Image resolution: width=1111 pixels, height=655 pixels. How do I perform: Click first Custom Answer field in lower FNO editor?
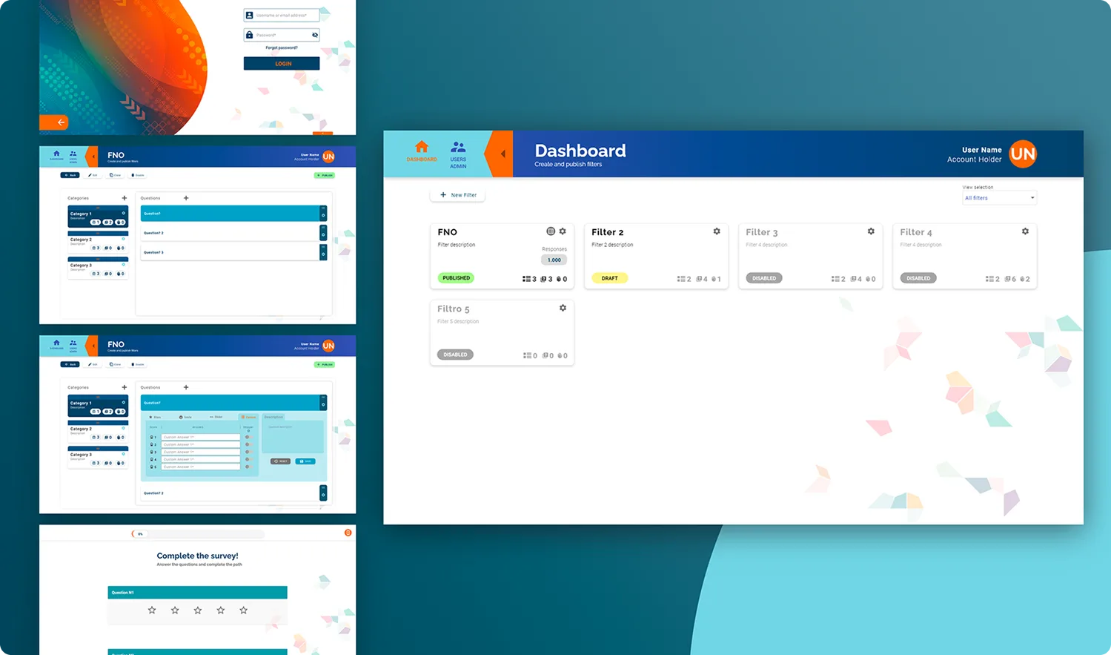pyautogui.click(x=201, y=437)
